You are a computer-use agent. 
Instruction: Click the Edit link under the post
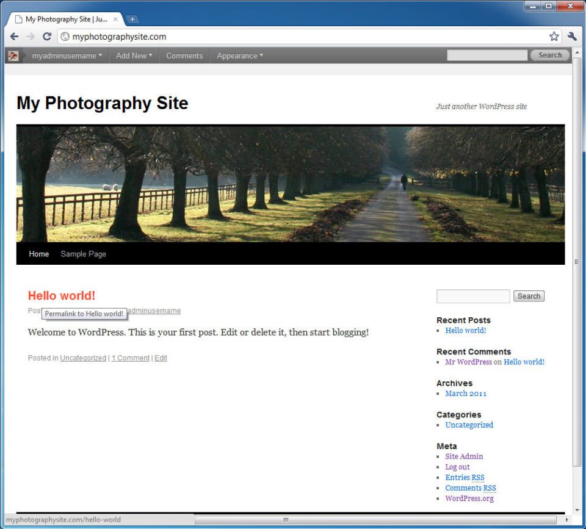161,358
